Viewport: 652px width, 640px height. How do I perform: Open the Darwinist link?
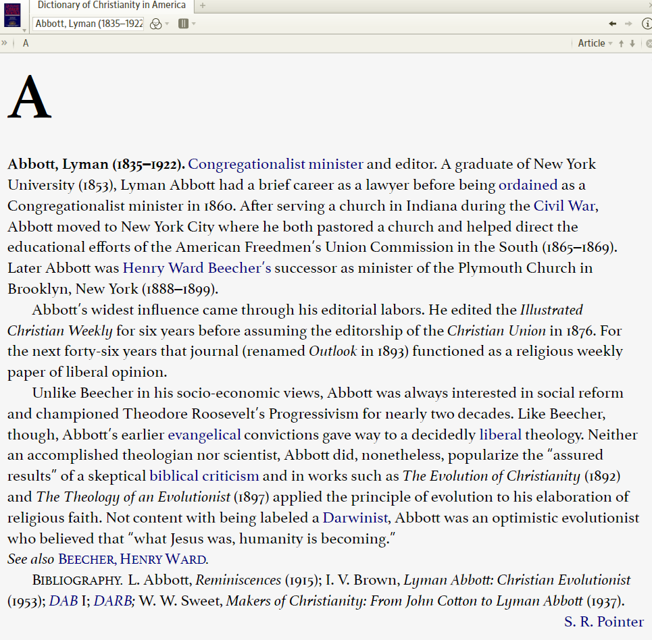point(355,518)
